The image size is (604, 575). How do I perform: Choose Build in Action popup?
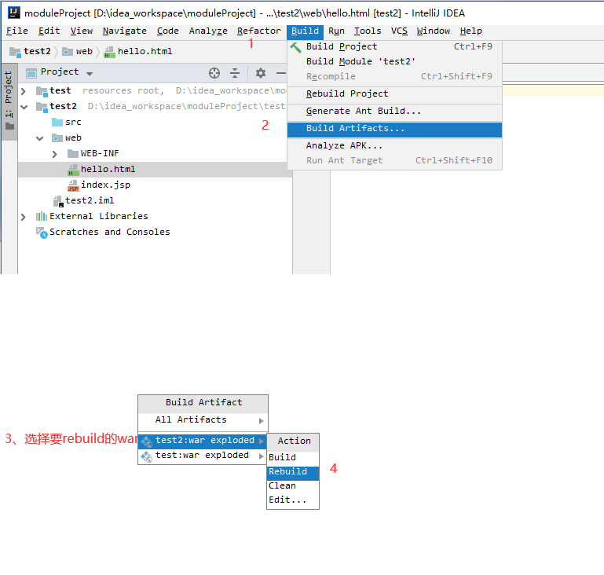pos(293,458)
